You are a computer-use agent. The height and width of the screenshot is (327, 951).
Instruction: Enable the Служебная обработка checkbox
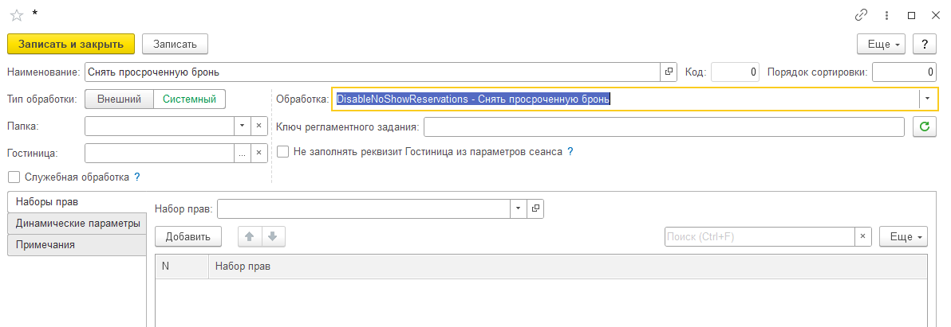[x=14, y=177]
